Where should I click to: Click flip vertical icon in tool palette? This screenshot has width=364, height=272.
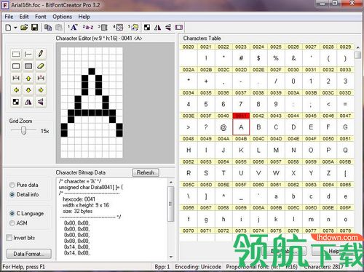click(x=41, y=102)
